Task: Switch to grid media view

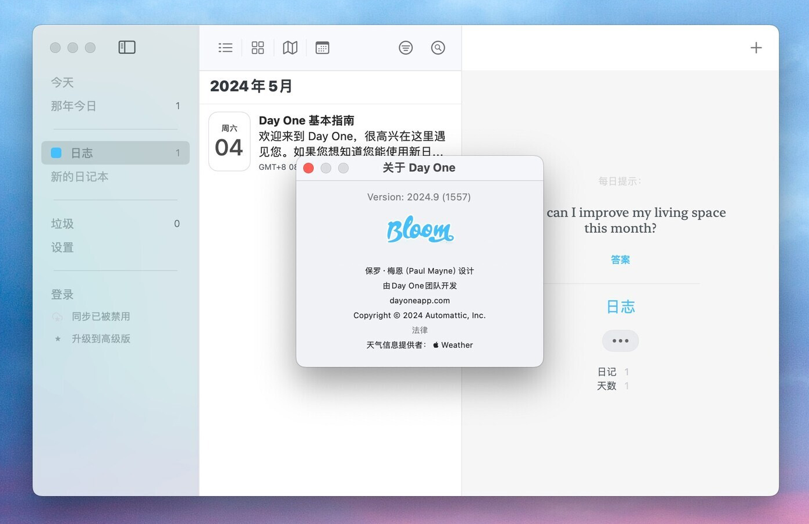Action: coord(258,48)
